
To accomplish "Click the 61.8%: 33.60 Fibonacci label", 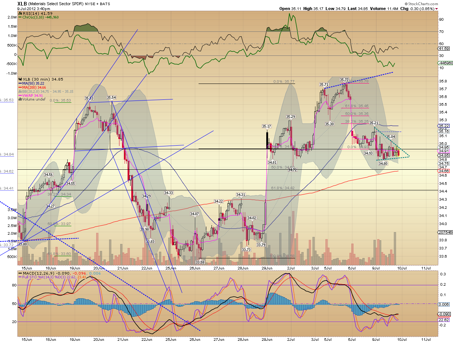I will 59,254.
